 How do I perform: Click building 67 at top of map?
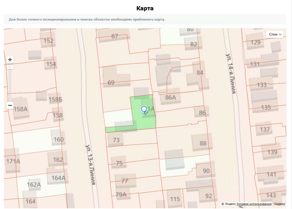pyautogui.click(x=115, y=36)
